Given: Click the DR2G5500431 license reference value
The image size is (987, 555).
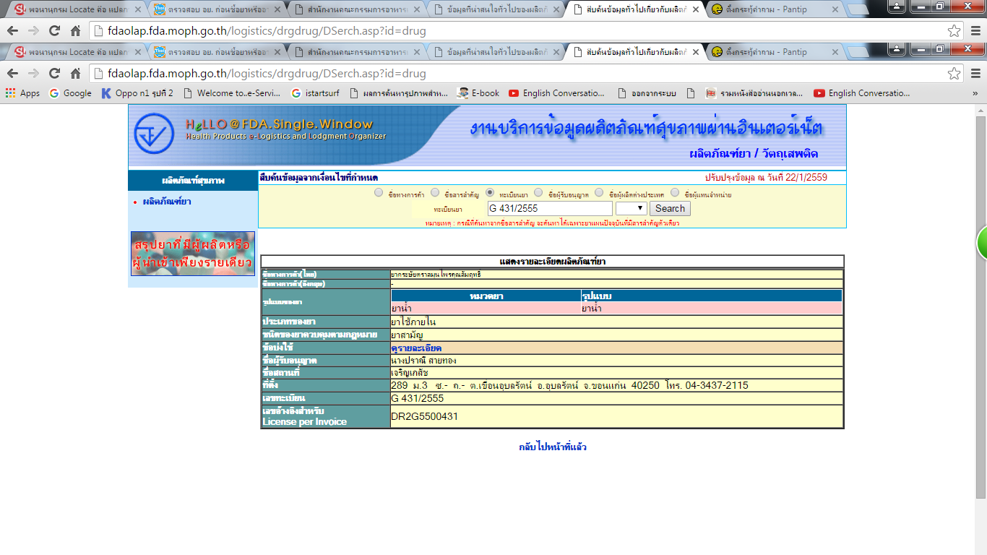Looking at the screenshot, I should (x=424, y=416).
